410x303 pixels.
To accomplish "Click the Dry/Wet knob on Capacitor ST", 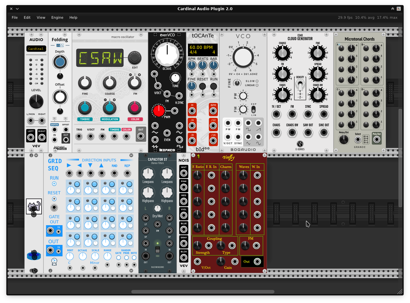I will click(x=158, y=208).
